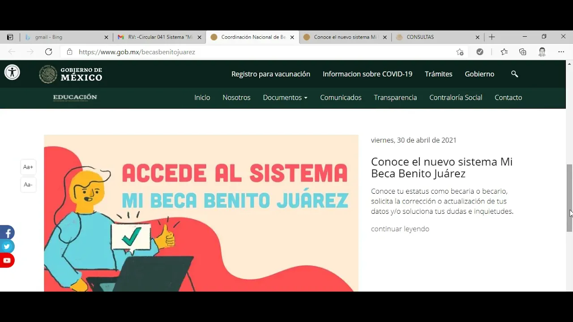Image resolution: width=573 pixels, height=322 pixels.
Task: Decrease font size with Aa- button
Action: 28,185
